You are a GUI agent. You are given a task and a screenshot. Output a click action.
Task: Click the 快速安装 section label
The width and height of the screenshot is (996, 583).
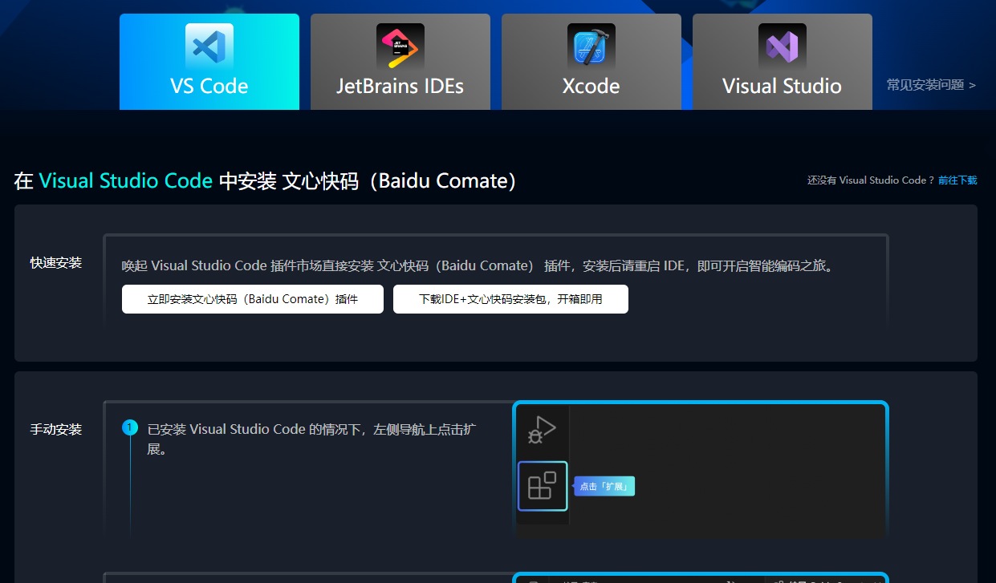point(56,263)
